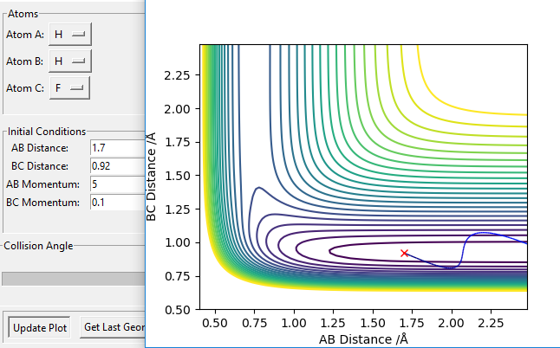Open the Atom B element dropdown
Screen dimensions: 560x348
tap(70, 61)
